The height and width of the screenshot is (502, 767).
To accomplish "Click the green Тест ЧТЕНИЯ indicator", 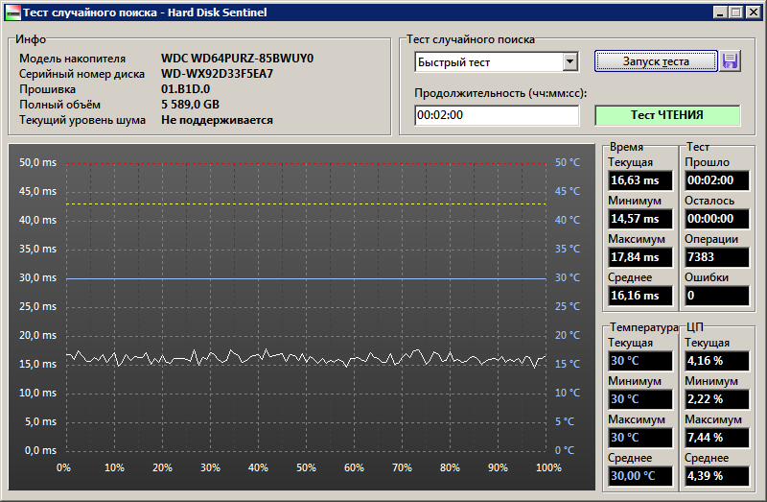I will pos(667,115).
